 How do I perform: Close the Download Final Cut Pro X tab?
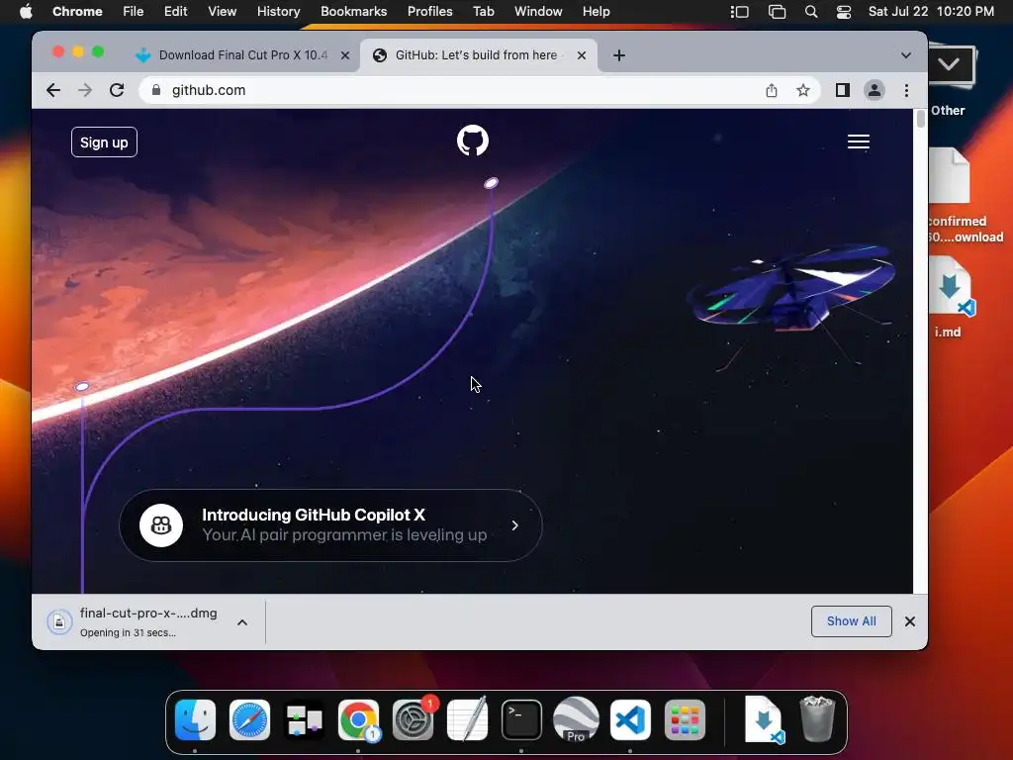(345, 55)
